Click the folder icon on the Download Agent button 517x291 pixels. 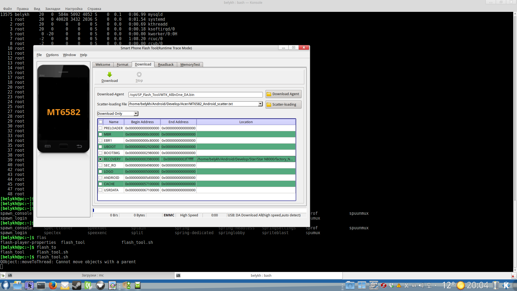pos(269,94)
